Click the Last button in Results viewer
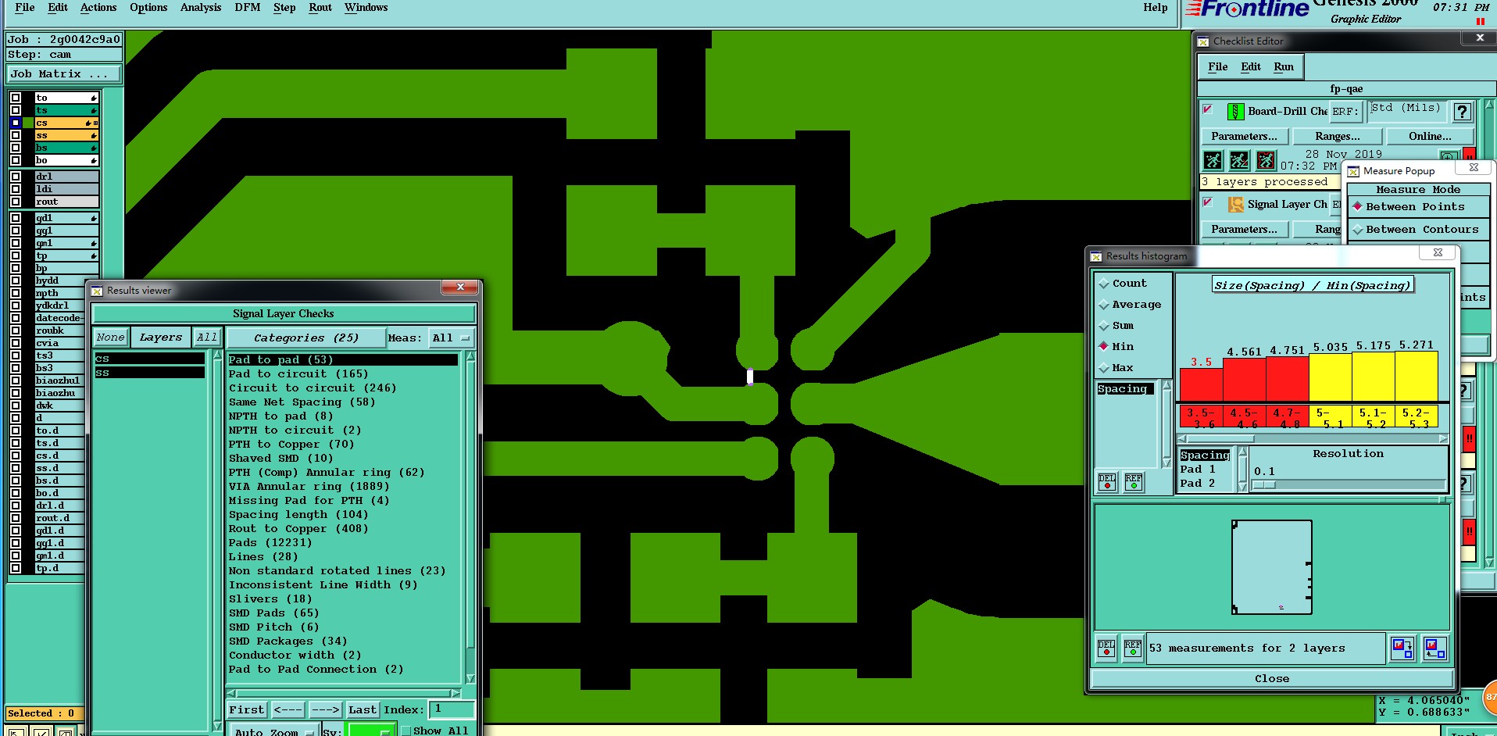Viewport: 1497px width, 736px height. coord(363,710)
